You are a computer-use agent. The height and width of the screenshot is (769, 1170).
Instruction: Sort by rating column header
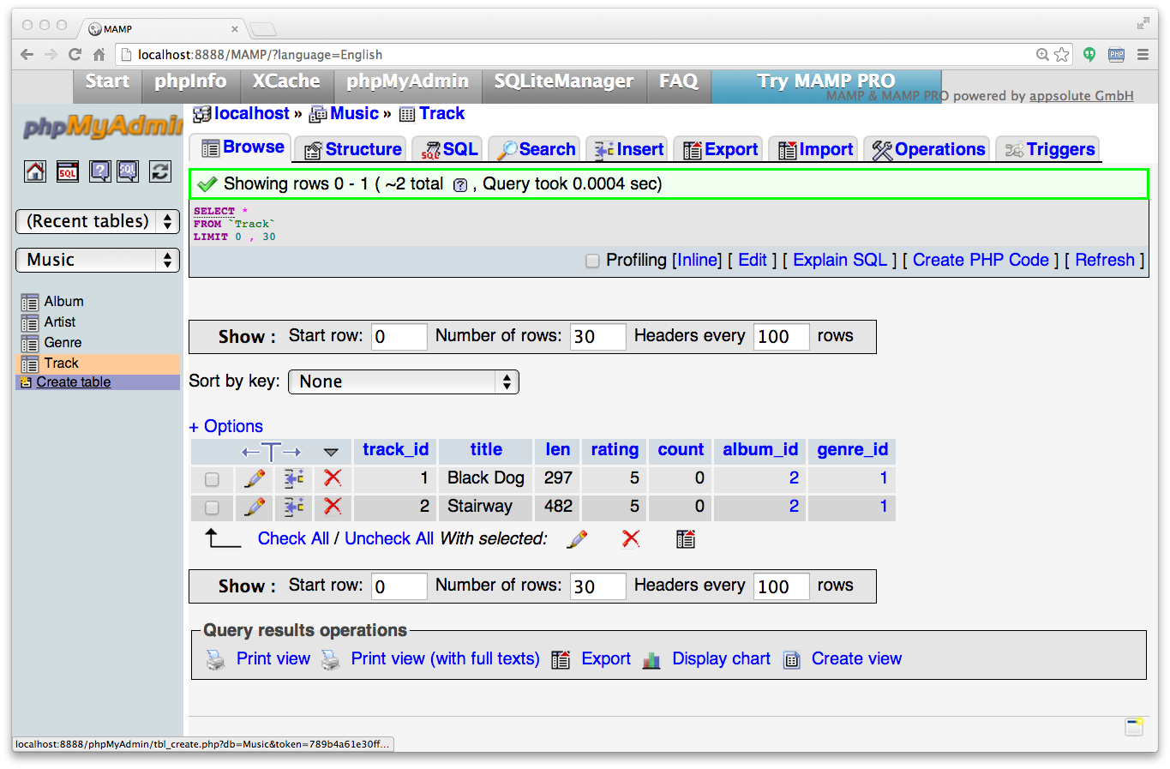(615, 449)
